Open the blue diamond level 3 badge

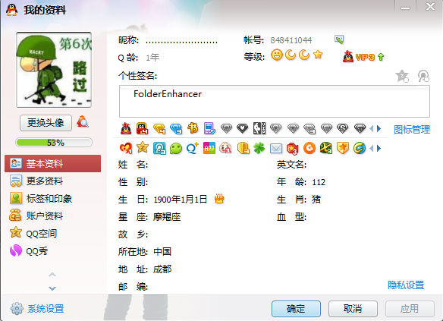click(176, 129)
